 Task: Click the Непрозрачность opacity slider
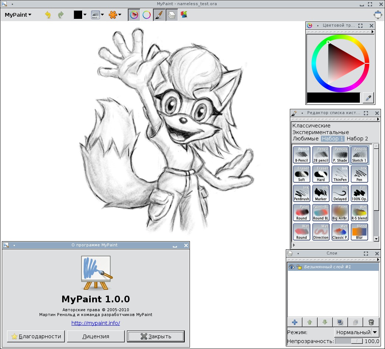coord(349,341)
